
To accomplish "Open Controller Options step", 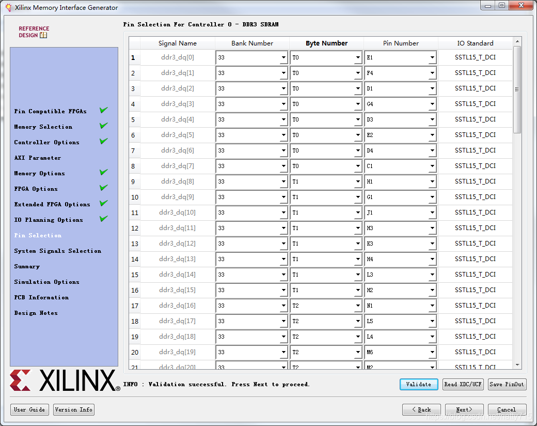I will [x=46, y=142].
